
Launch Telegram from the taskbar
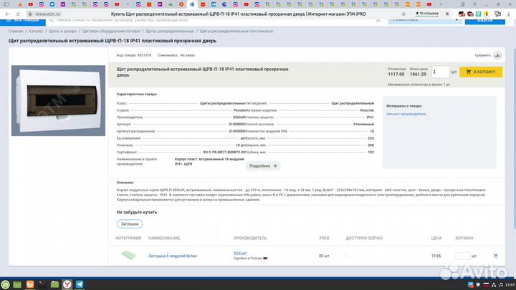(x=80, y=284)
